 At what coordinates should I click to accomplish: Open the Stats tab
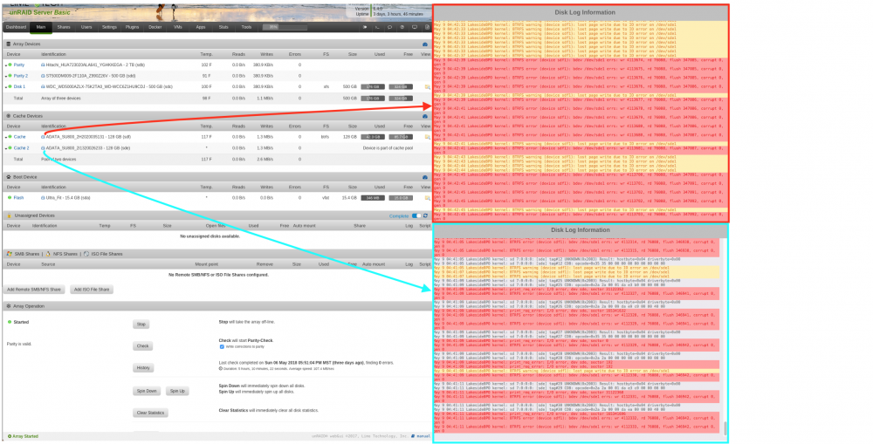pyautogui.click(x=223, y=27)
